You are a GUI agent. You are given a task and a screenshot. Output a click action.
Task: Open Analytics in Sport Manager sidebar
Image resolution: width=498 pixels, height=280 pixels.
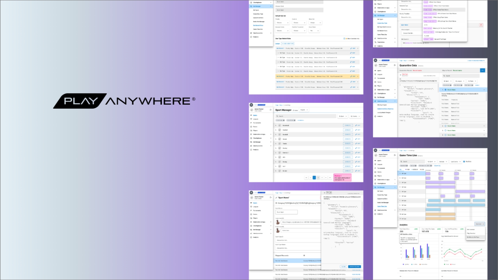[256, 150]
